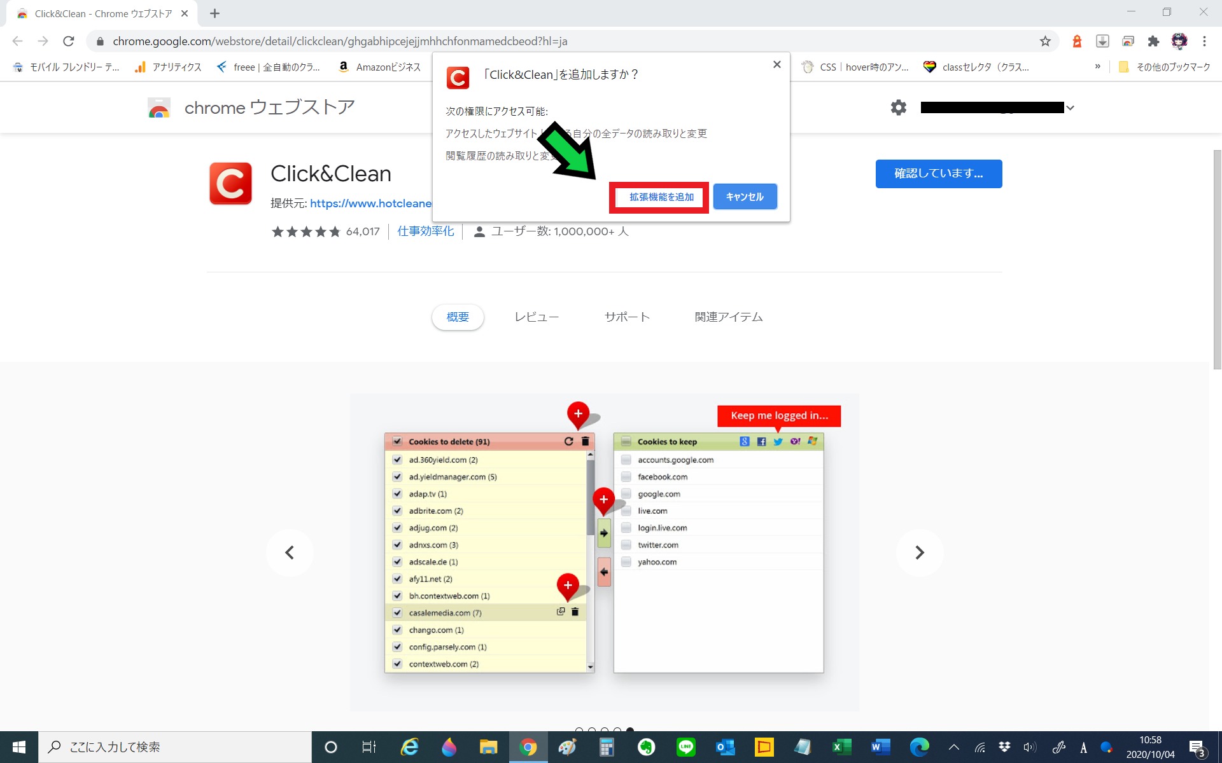
Task: Open the モバイル フレンドリー bookmark
Action: (x=66, y=67)
